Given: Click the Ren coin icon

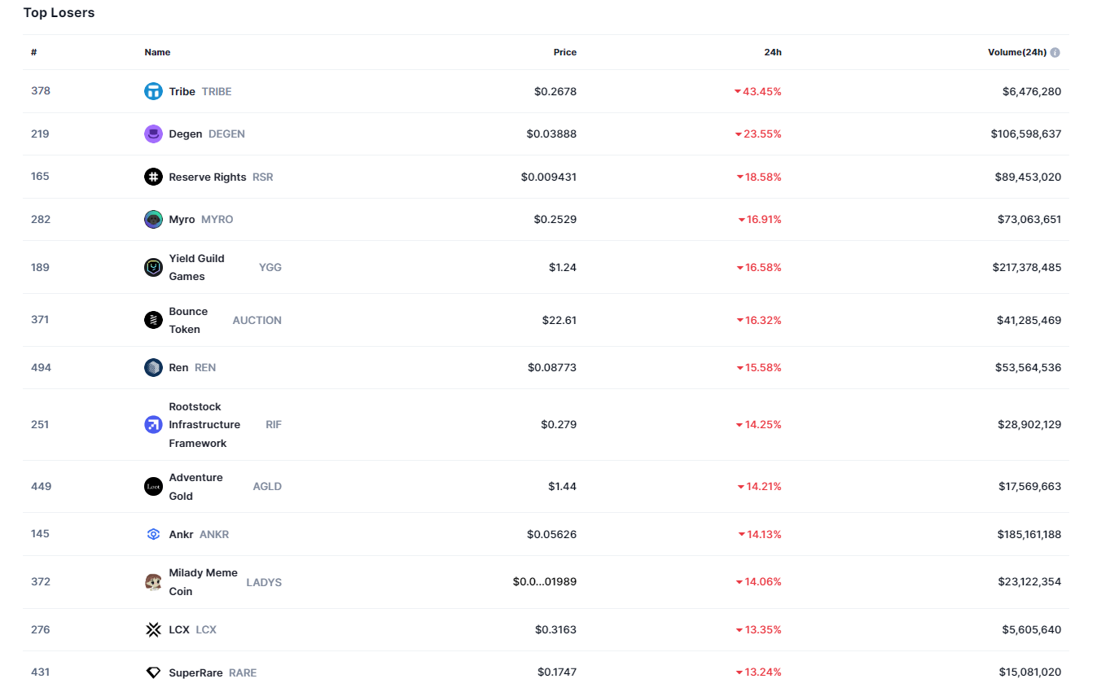Looking at the screenshot, I should click(x=153, y=368).
